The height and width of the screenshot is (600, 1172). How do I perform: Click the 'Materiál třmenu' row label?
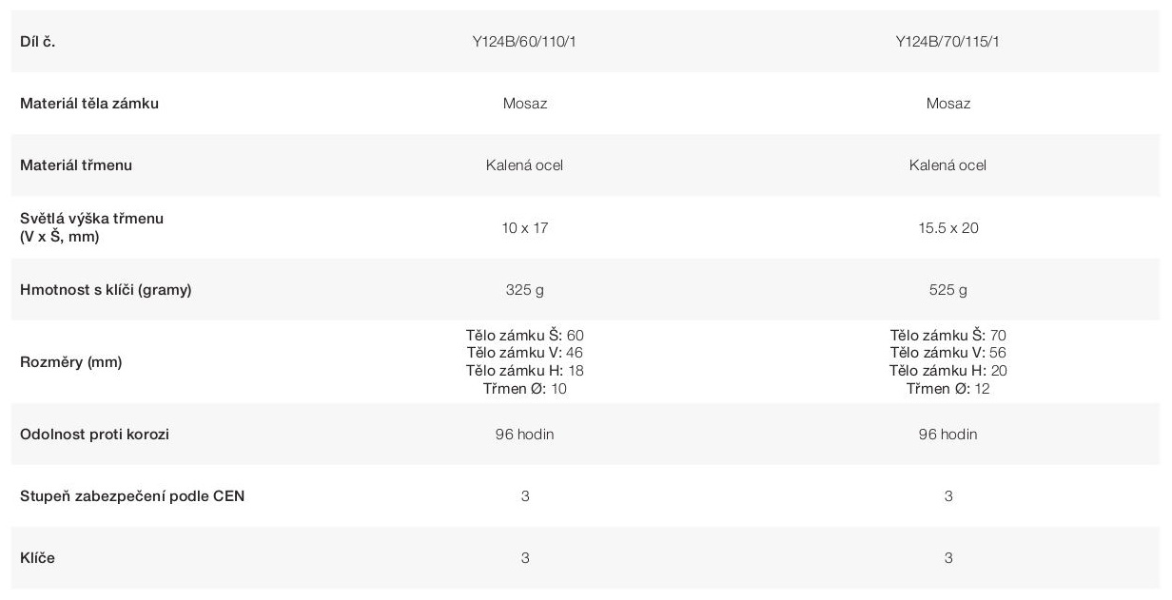[76, 165]
